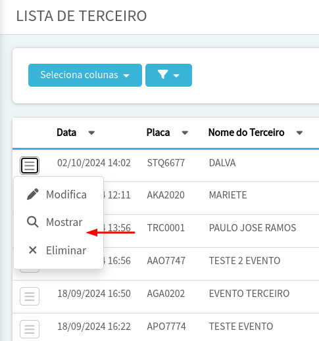319x341 pixels.
Task: Click the pencil icon beside Modifica
Action: click(33, 194)
